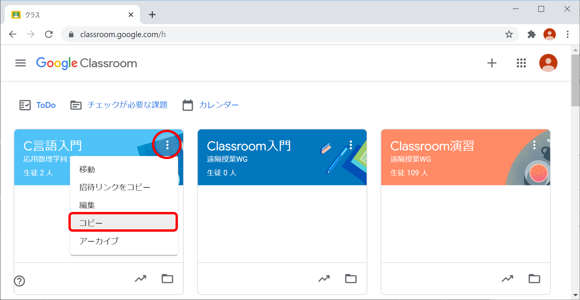Viewport: 580px width, 300px height.
Task: Open gradebook icon on Classroom演習 card
Action: coord(507,278)
